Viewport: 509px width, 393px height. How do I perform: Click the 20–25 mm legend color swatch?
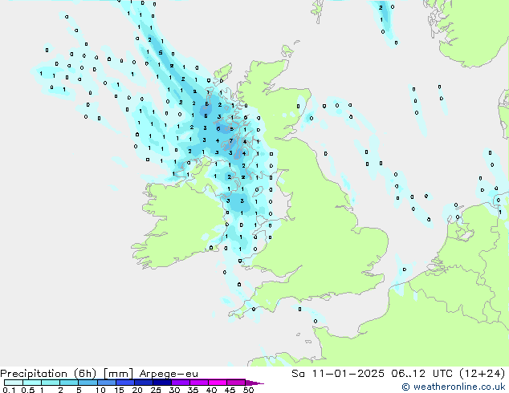click(143, 383)
